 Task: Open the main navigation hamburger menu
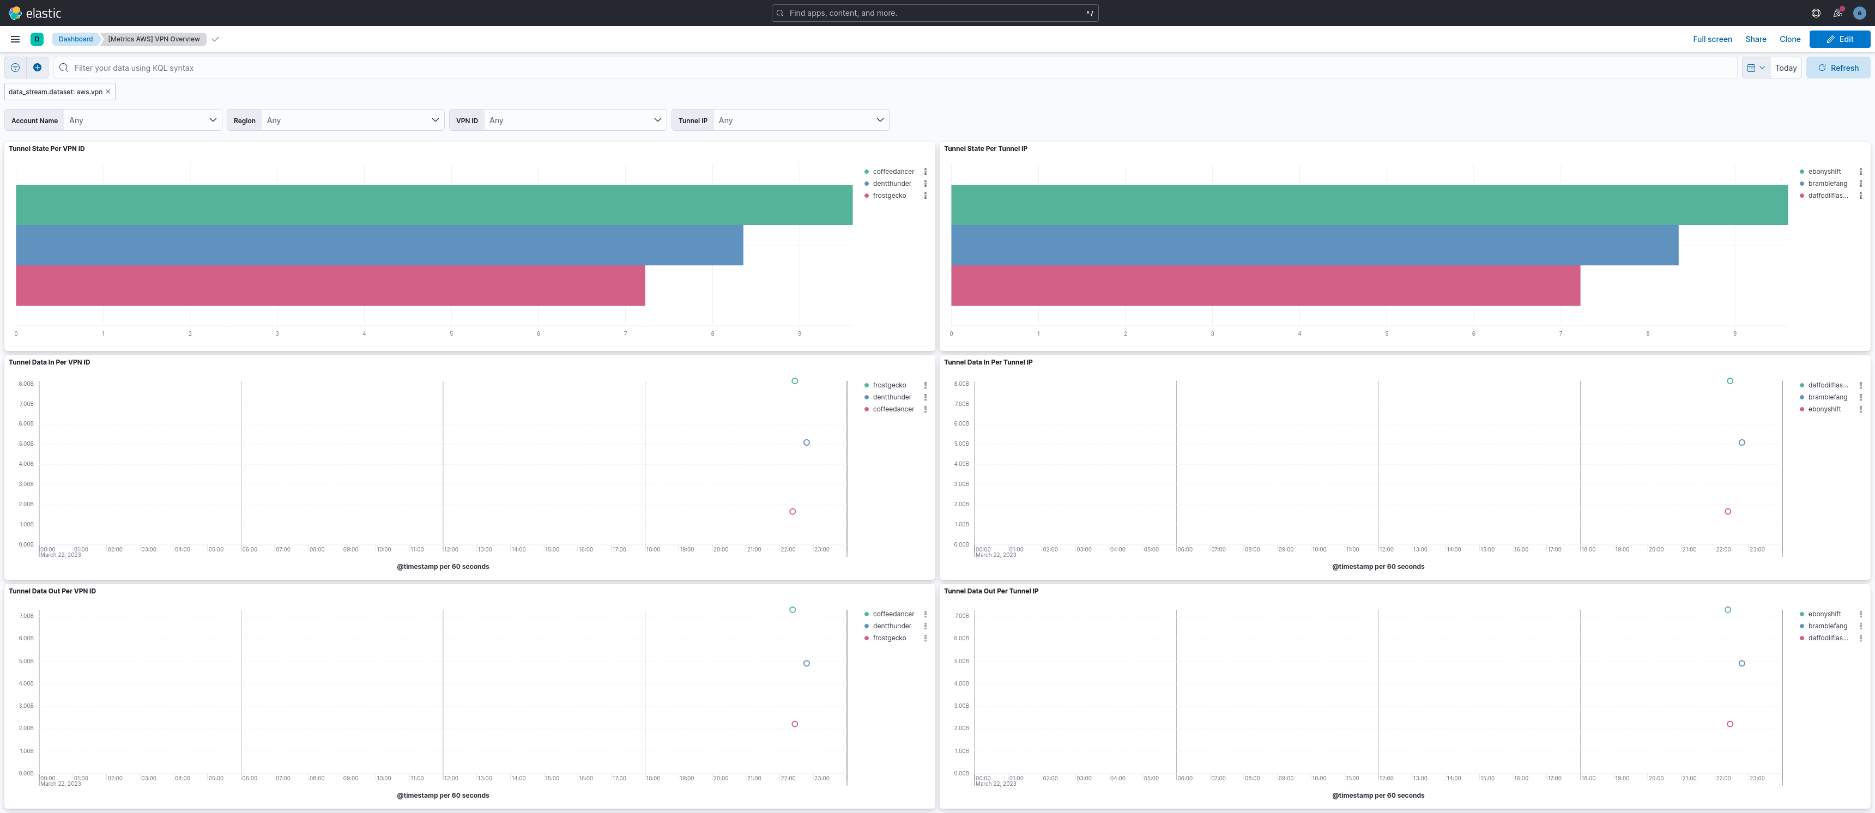click(15, 39)
